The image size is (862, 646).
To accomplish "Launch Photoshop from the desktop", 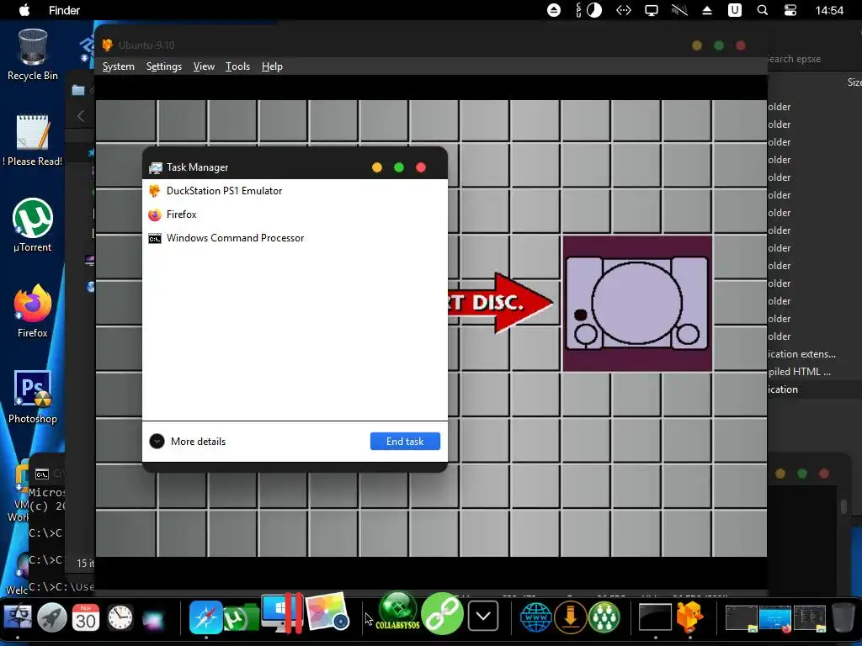I will click(33, 397).
